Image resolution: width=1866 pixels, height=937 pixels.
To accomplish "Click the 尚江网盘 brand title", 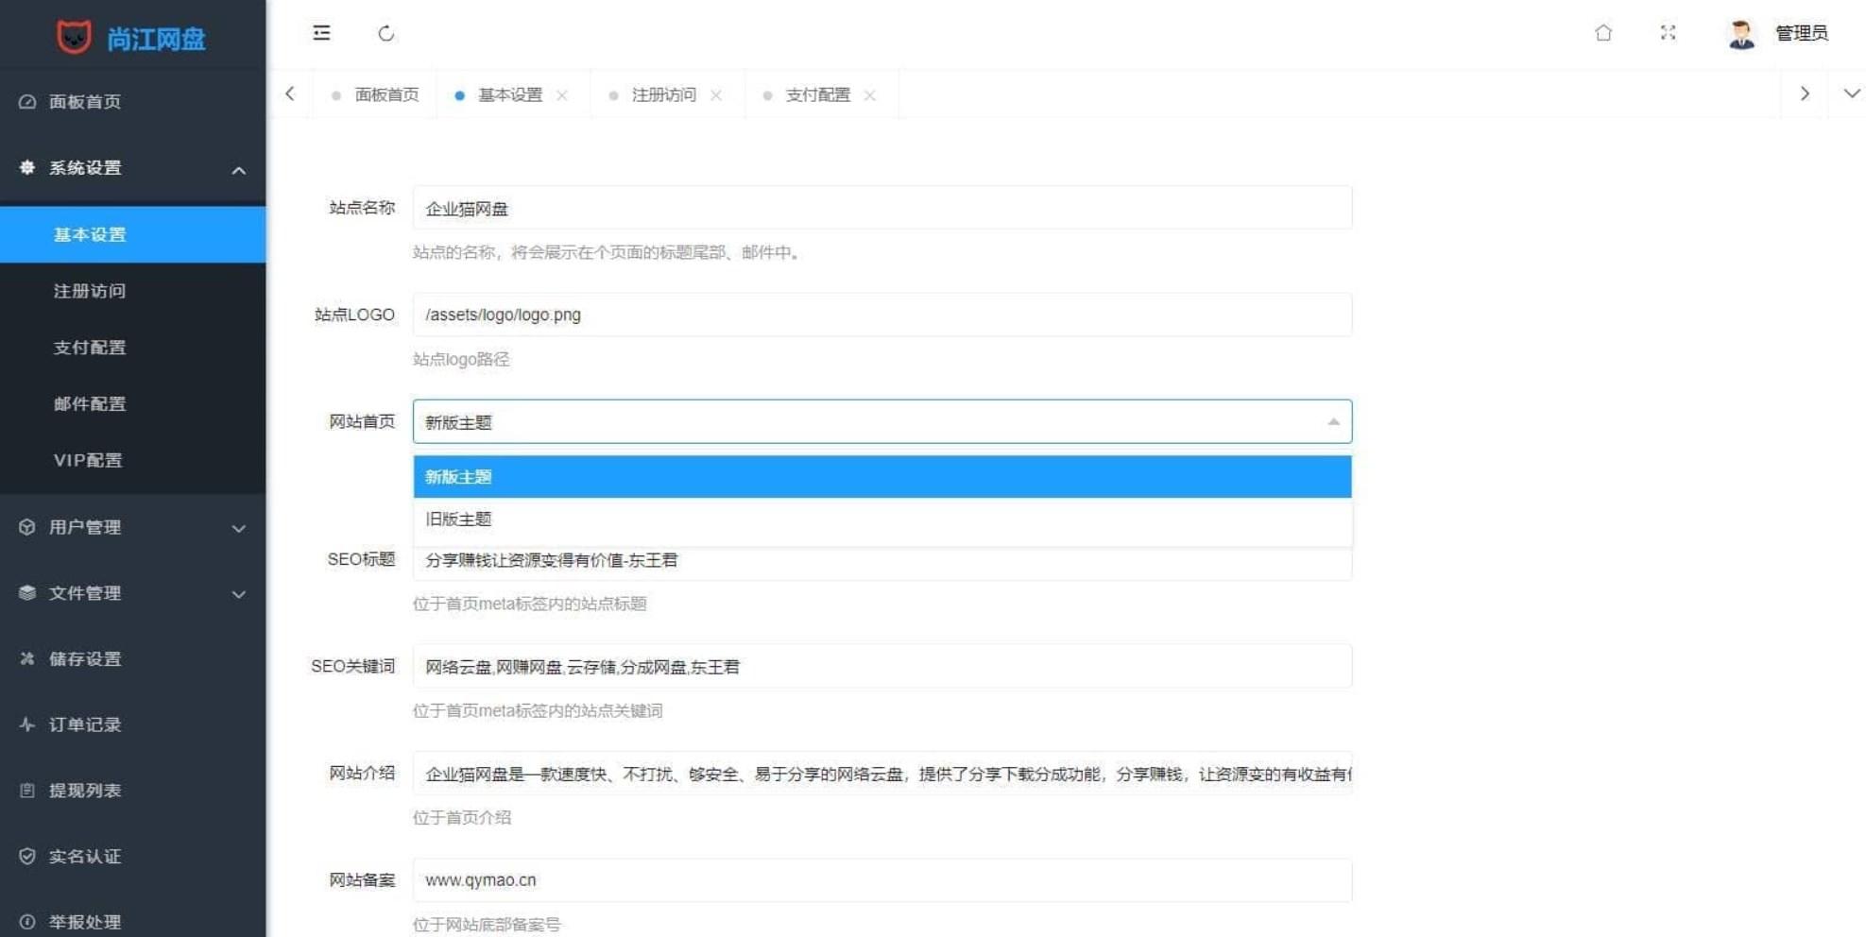I will (x=156, y=39).
